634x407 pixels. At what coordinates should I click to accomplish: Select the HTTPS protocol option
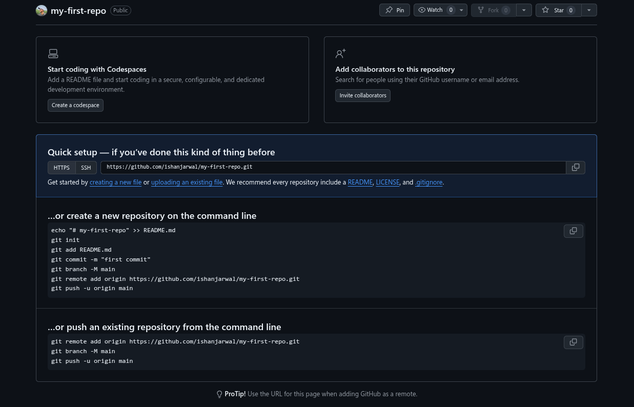tap(62, 168)
